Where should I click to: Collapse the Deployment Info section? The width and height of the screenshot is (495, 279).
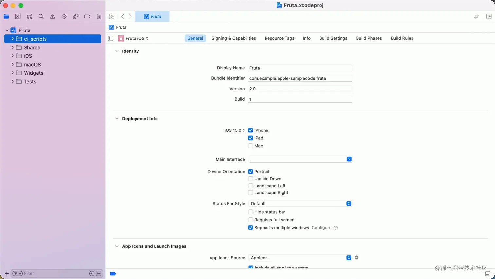click(x=117, y=119)
